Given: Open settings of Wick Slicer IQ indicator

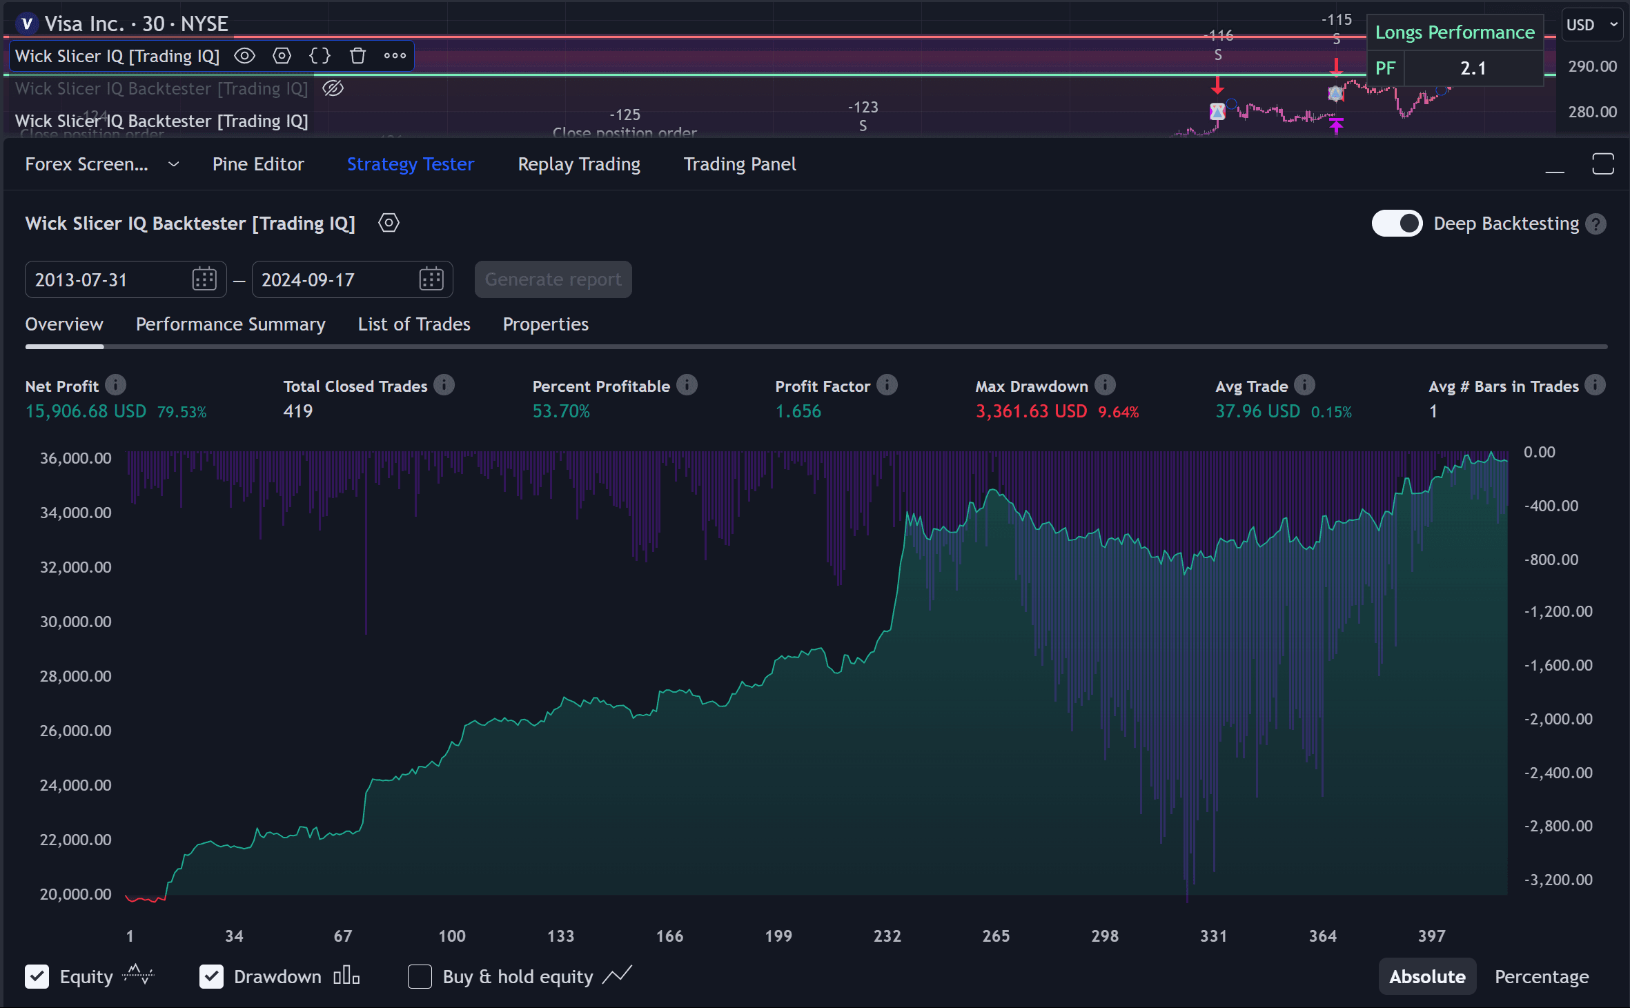Looking at the screenshot, I should coord(282,56).
